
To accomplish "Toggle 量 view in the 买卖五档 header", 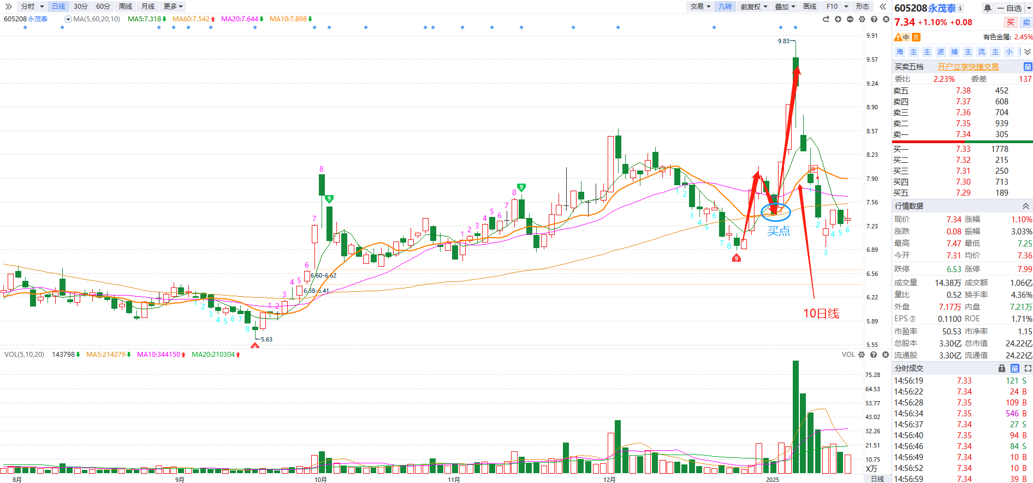I will [x=1028, y=67].
